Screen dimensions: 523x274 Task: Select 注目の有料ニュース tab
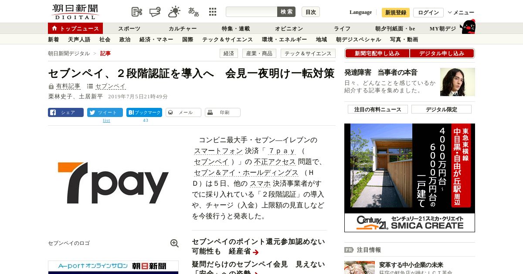(x=377, y=109)
